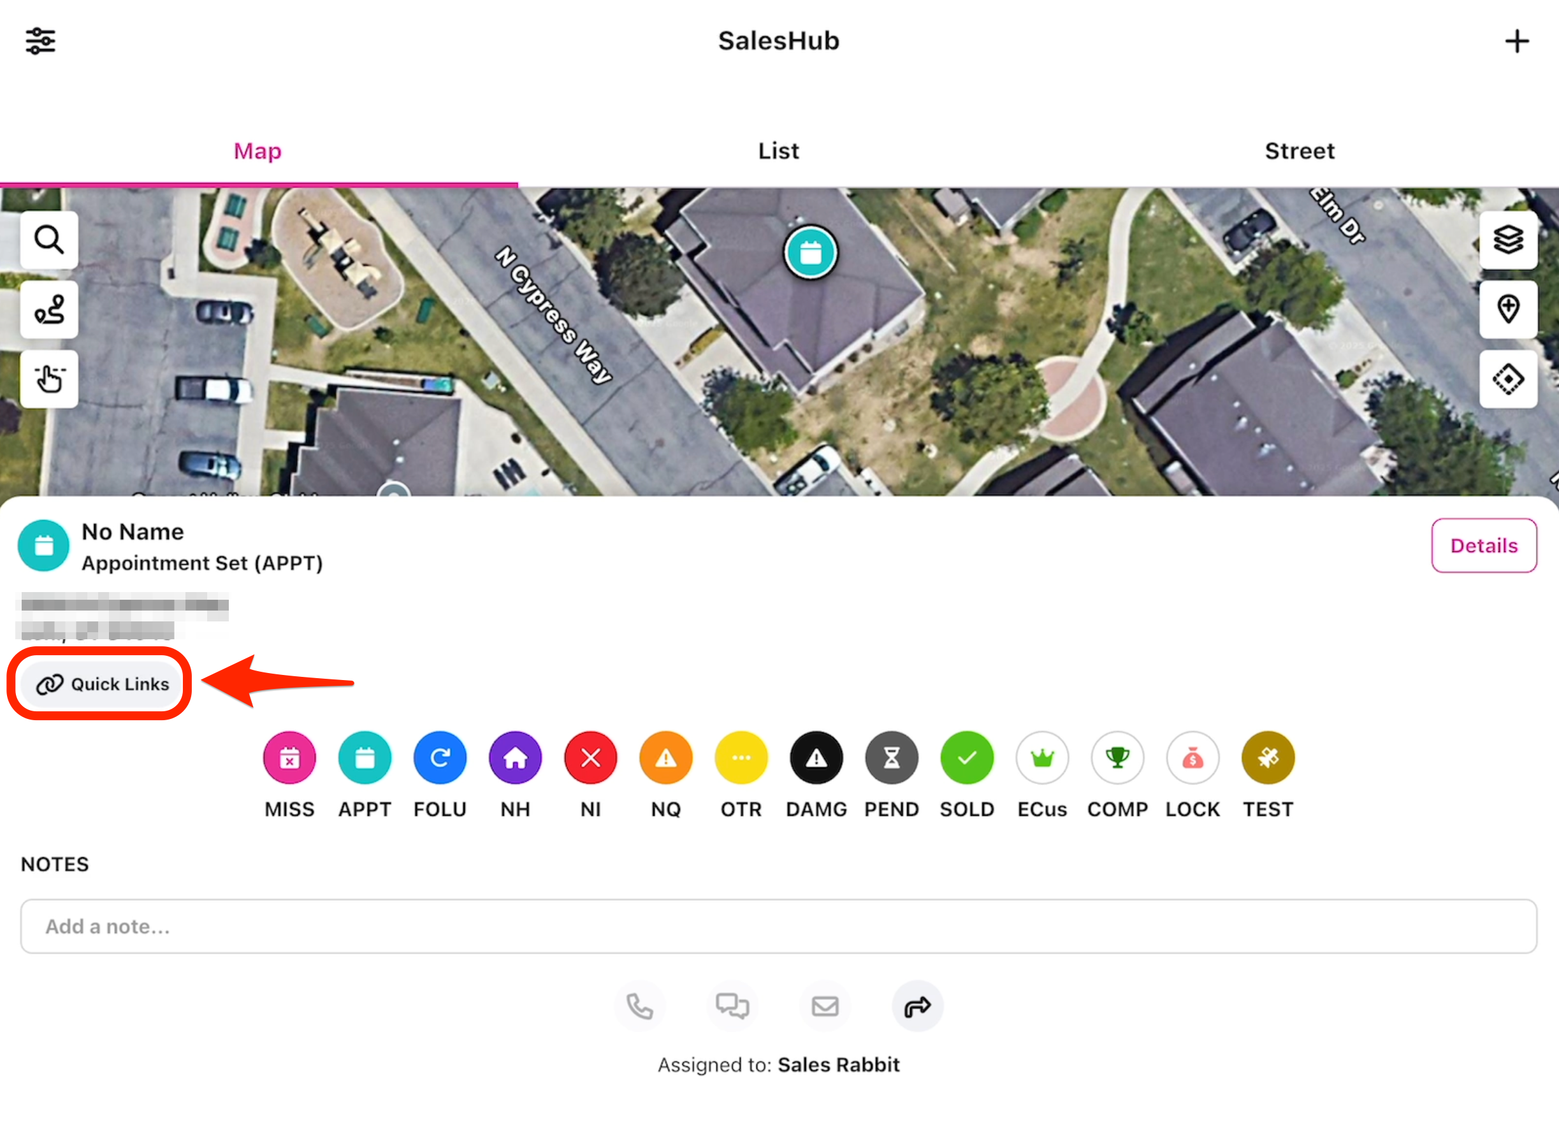Switch to the Street tab
The width and height of the screenshot is (1559, 1123).
tap(1299, 150)
